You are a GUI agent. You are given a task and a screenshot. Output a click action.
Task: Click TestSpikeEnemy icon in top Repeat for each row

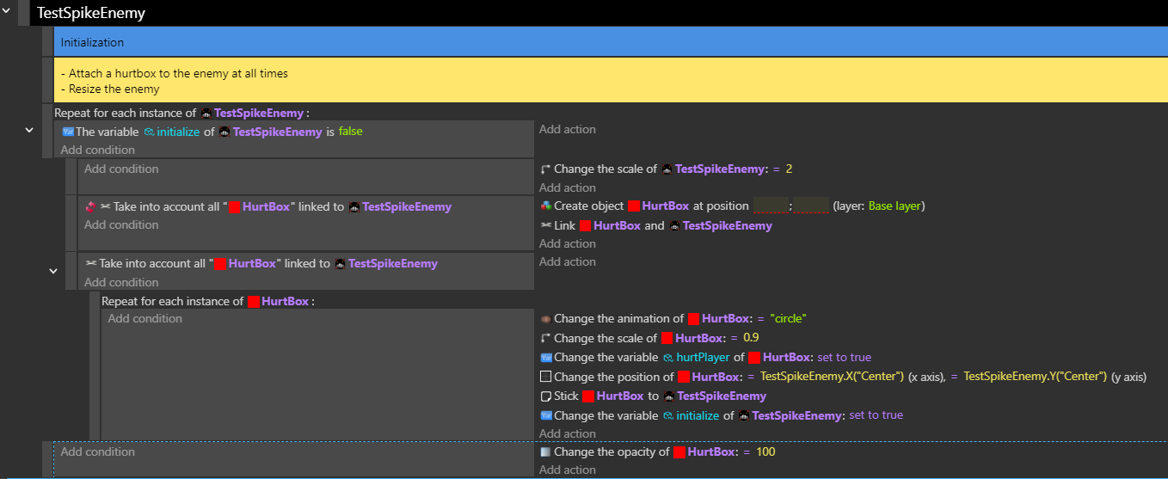(x=206, y=114)
